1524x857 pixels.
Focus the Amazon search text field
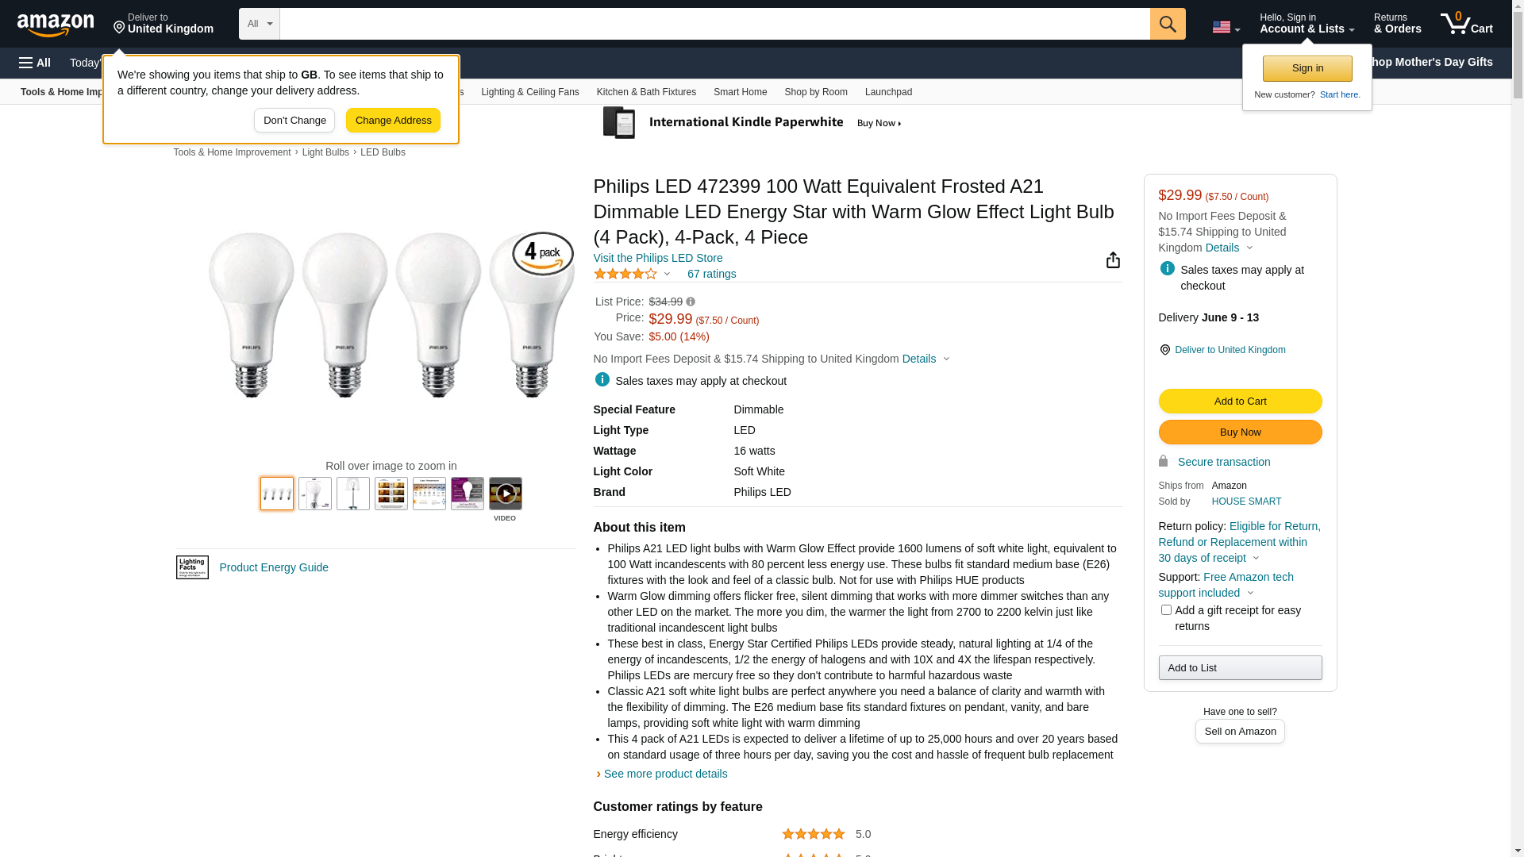pyautogui.click(x=714, y=24)
